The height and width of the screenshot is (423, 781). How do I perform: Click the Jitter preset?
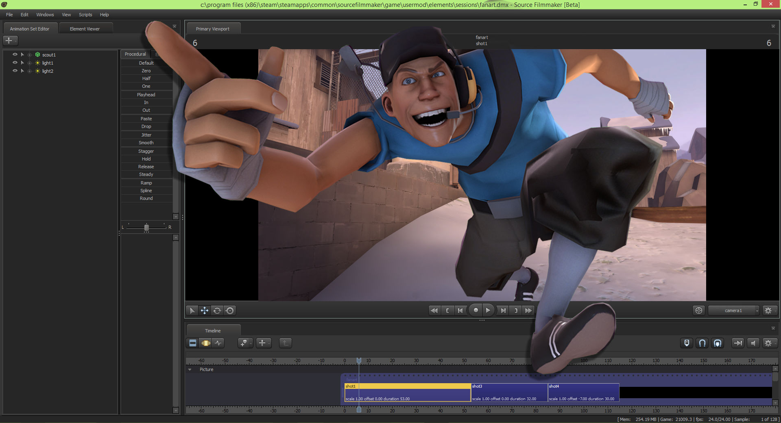(x=146, y=135)
